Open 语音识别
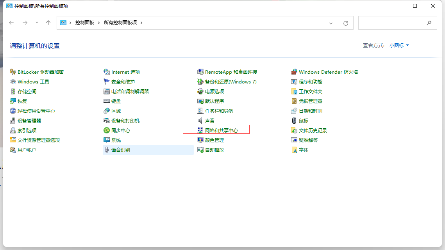The height and width of the screenshot is (250, 445). [x=121, y=150]
